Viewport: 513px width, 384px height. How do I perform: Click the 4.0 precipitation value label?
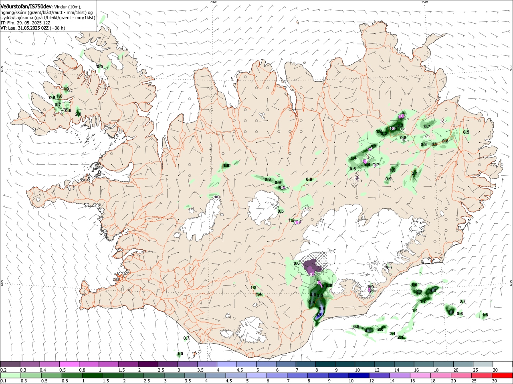pyautogui.click(x=313, y=295)
